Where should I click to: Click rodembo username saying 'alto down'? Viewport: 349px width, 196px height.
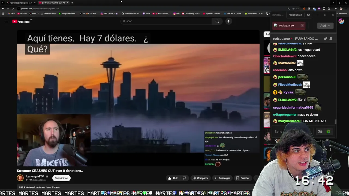point(280,70)
